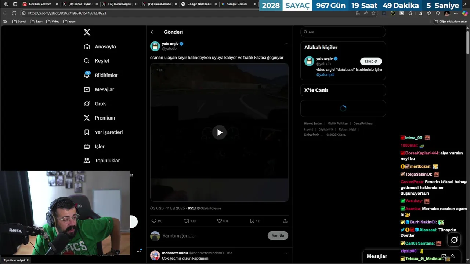Open Çerez Politikası footer link
470x264 pixels.
coord(363,124)
